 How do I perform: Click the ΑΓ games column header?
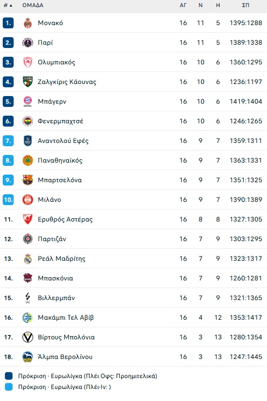(x=183, y=5)
